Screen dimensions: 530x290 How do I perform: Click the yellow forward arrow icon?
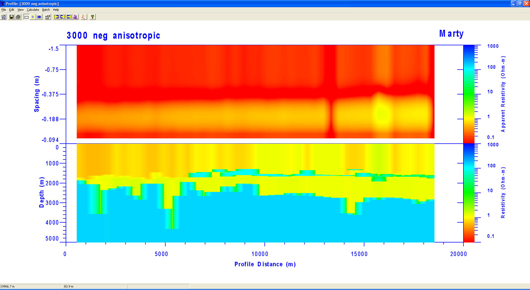pyautogui.click(x=56, y=17)
